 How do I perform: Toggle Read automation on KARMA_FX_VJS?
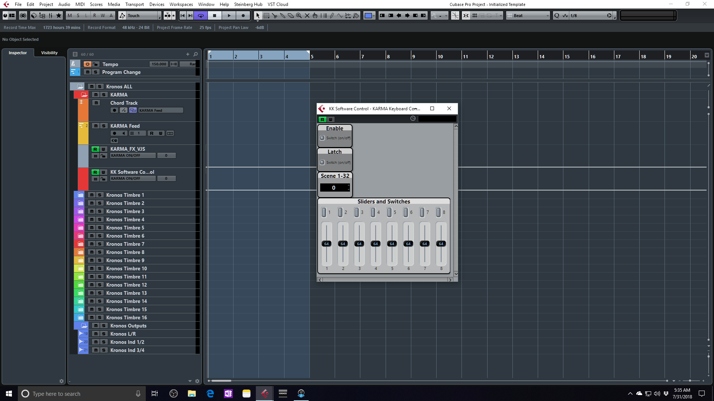(95, 149)
